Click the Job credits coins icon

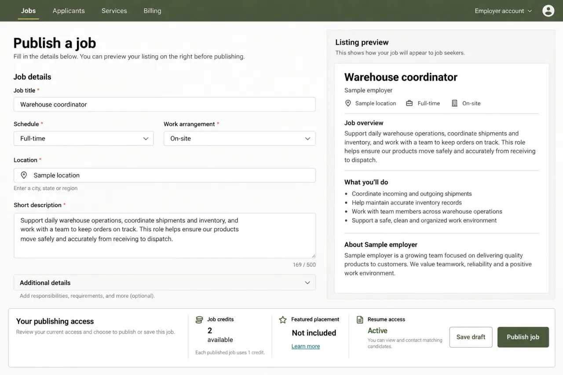pos(199,320)
